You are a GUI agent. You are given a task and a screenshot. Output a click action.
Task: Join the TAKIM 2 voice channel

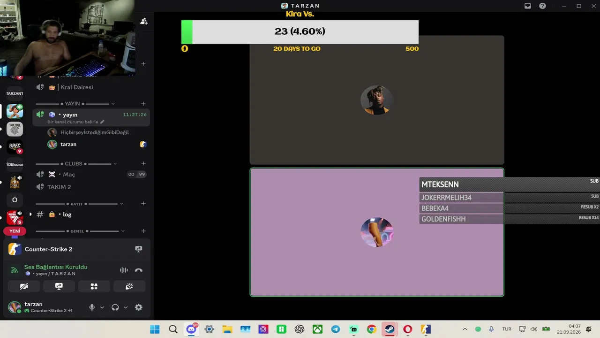[x=91, y=187]
